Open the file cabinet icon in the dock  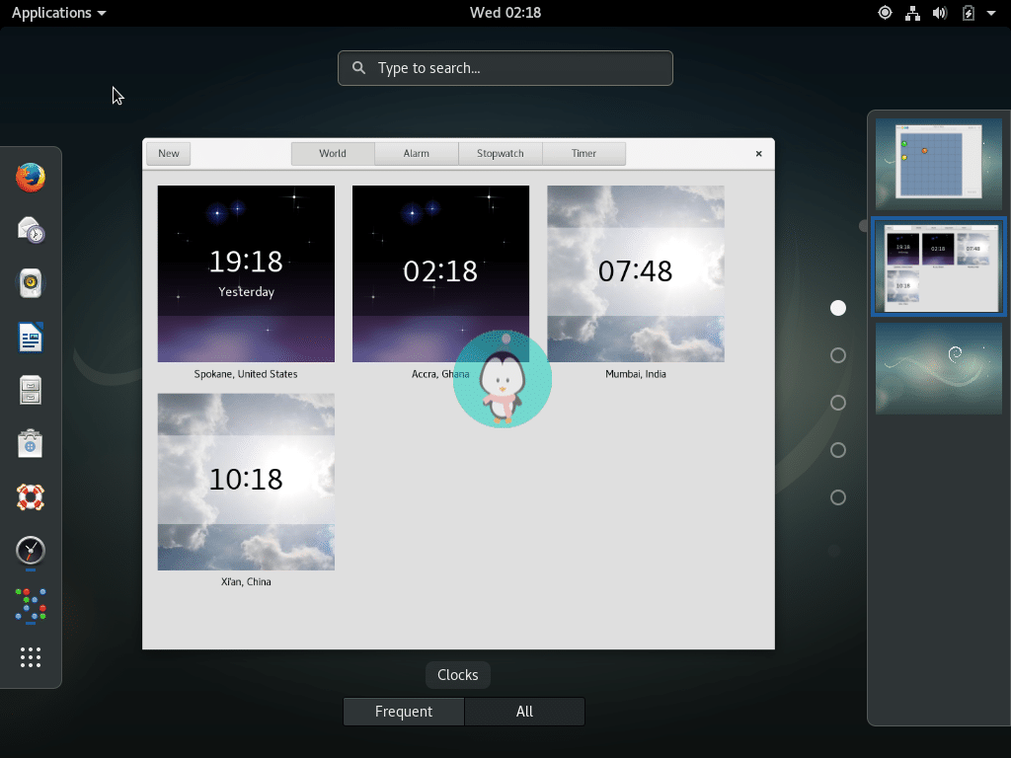point(30,389)
